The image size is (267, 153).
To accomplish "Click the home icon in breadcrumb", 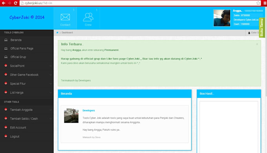I will [57, 33].
